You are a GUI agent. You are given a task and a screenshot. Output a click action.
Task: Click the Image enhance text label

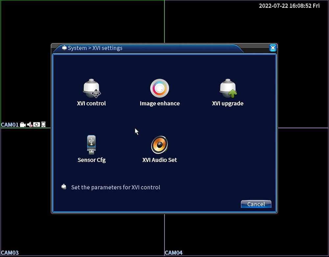pyautogui.click(x=160, y=103)
